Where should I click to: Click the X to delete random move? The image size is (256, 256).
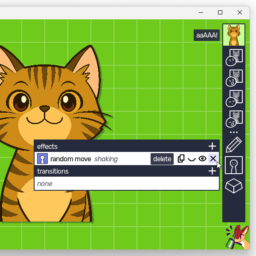[213, 159]
